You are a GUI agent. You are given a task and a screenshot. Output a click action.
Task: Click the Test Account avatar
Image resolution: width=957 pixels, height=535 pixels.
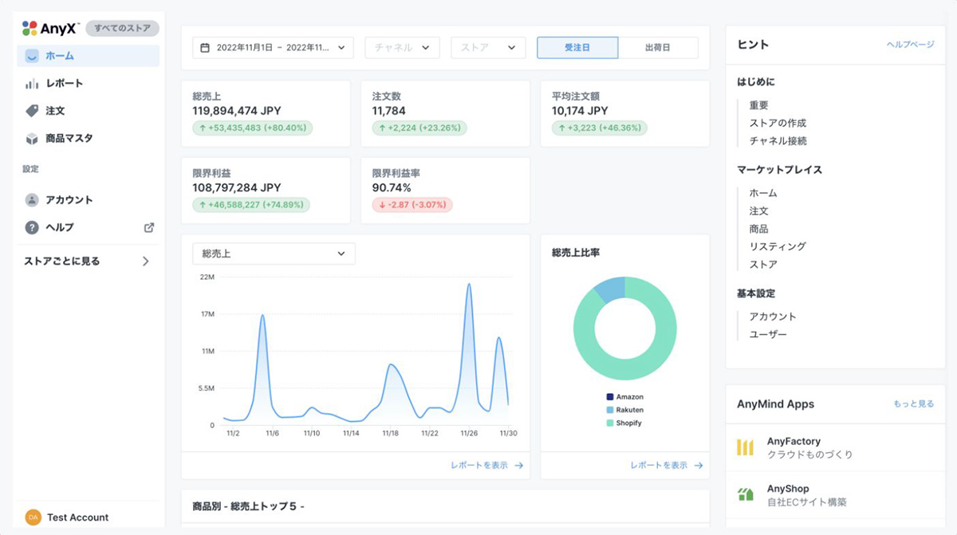coord(33,517)
